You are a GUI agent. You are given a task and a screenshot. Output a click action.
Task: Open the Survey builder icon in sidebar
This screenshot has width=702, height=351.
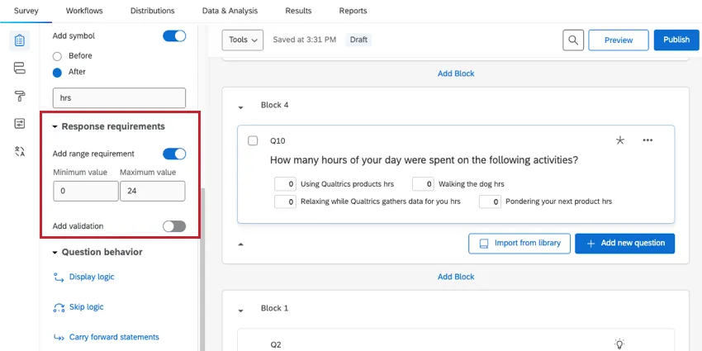point(19,40)
